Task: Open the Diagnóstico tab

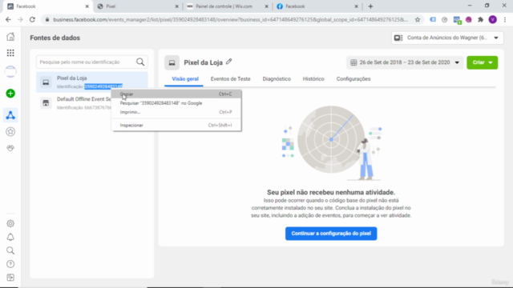Action: [x=277, y=79]
